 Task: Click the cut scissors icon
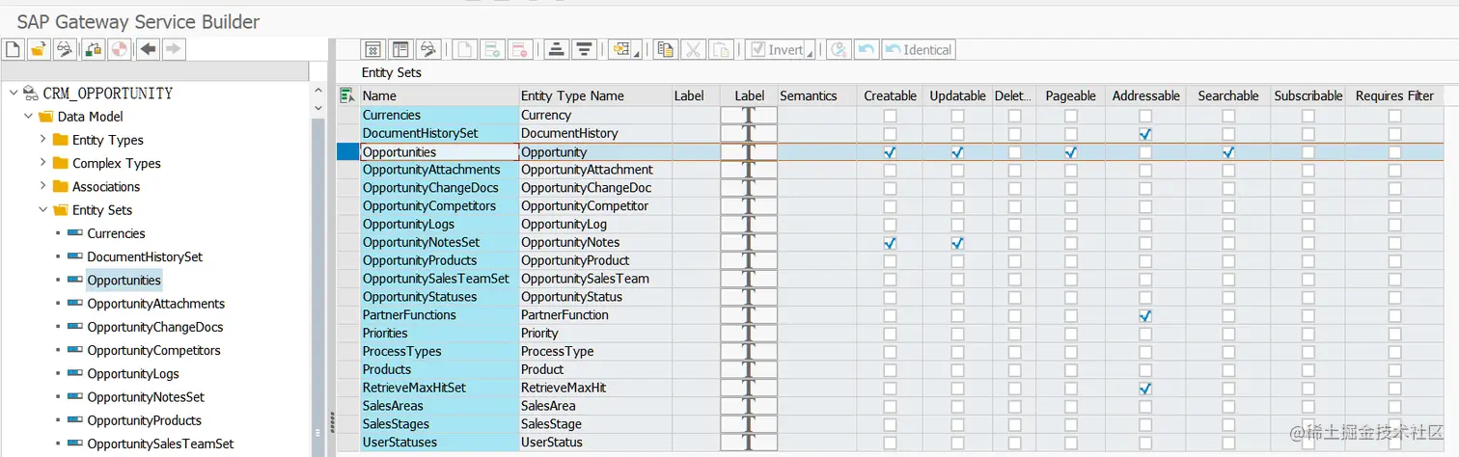click(693, 49)
